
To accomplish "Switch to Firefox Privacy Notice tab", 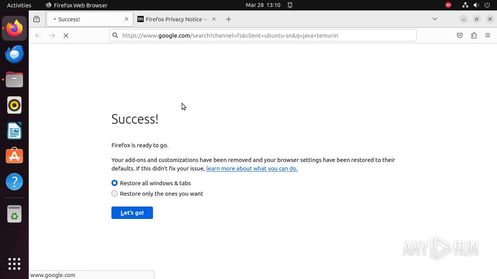I will click(177, 19).
